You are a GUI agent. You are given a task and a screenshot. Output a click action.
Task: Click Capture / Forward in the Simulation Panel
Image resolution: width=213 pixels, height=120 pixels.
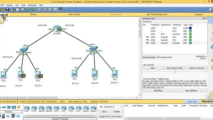197,68
